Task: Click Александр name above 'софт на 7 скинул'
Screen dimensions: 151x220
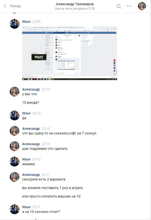Action: (31, 129)
